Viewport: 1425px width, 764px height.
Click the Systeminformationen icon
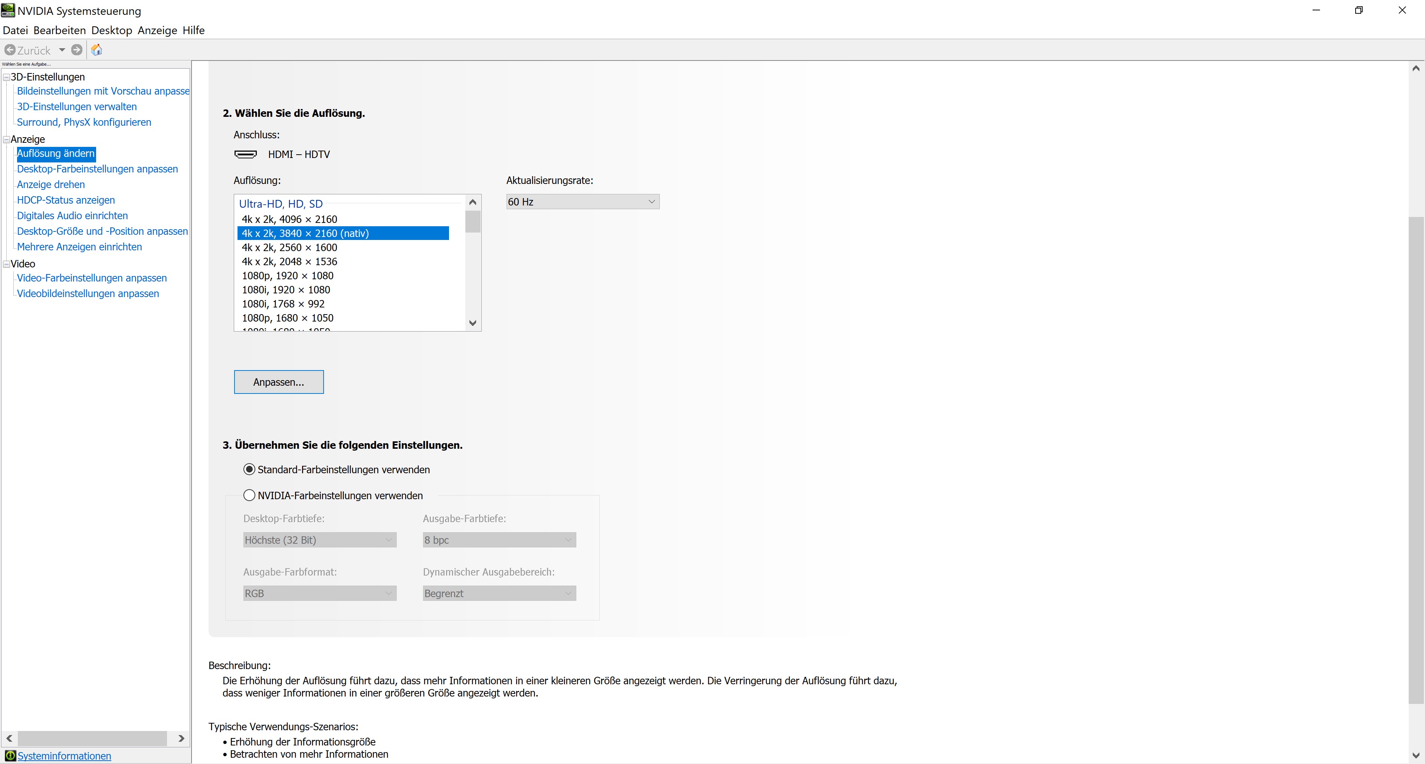tap(10, 756)
